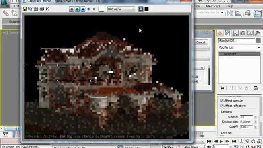Click the VRayLight02 object name field

coord(237,40)
